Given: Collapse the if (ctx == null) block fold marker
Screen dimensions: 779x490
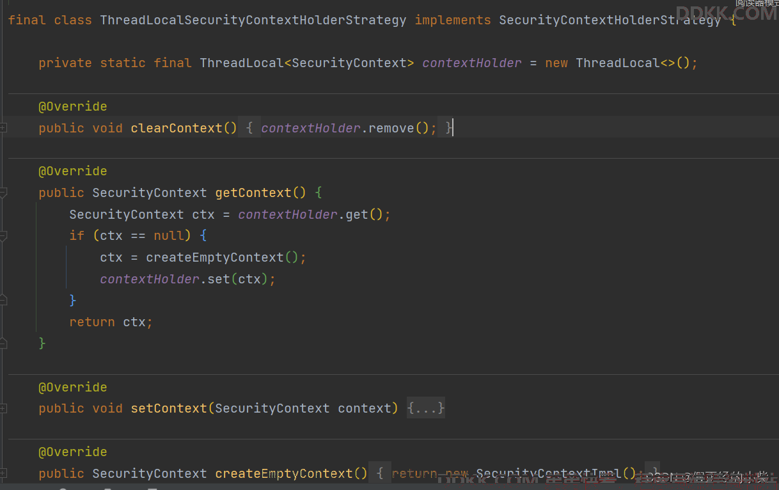Looking at the screenshot, I should click(x=3, y=236).
